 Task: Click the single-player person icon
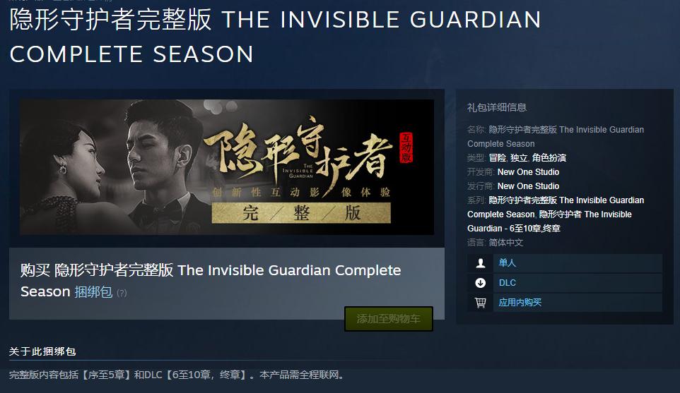[480, 262]
